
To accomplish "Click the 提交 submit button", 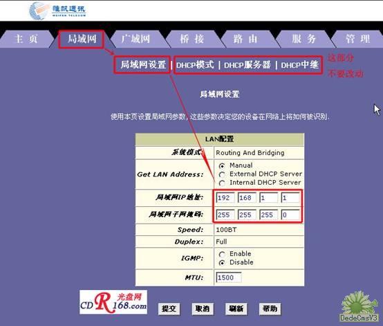I will (169, 309).
